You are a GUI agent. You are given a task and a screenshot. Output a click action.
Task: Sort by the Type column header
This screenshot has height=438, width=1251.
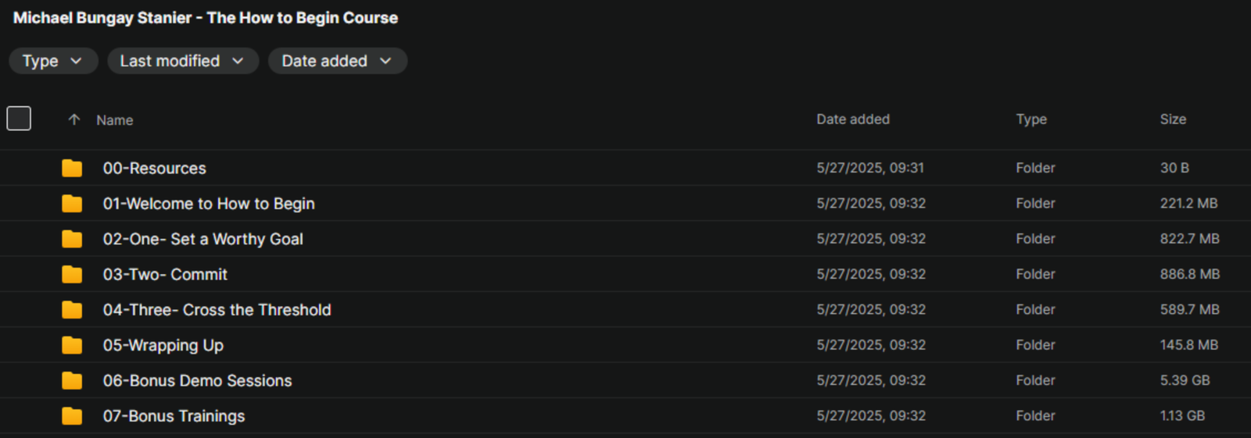point(1031,119)
